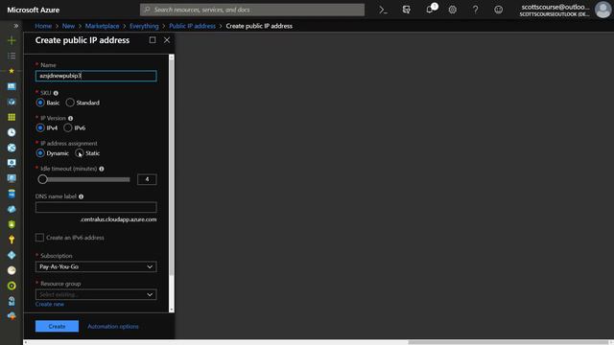Screen dimensions: 614x345
Task: Click the Search resources, services, and docs box
Action: (252, 10)
